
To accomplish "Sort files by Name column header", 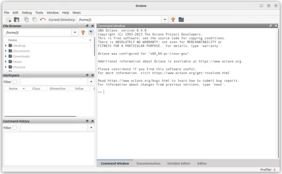I will click(x=48, y=40).
